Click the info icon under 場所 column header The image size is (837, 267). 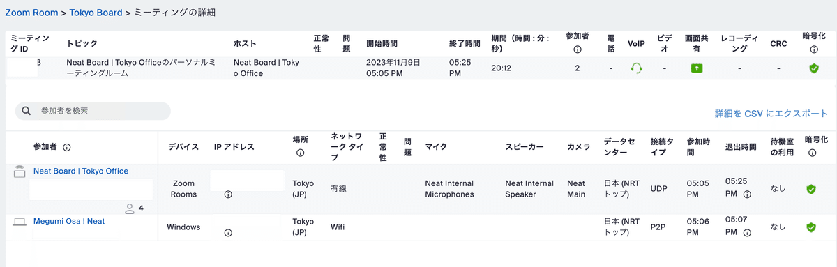coord(300,153)
